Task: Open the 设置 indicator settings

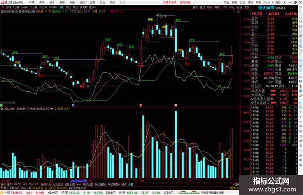Action: click(x=130, y=184)
